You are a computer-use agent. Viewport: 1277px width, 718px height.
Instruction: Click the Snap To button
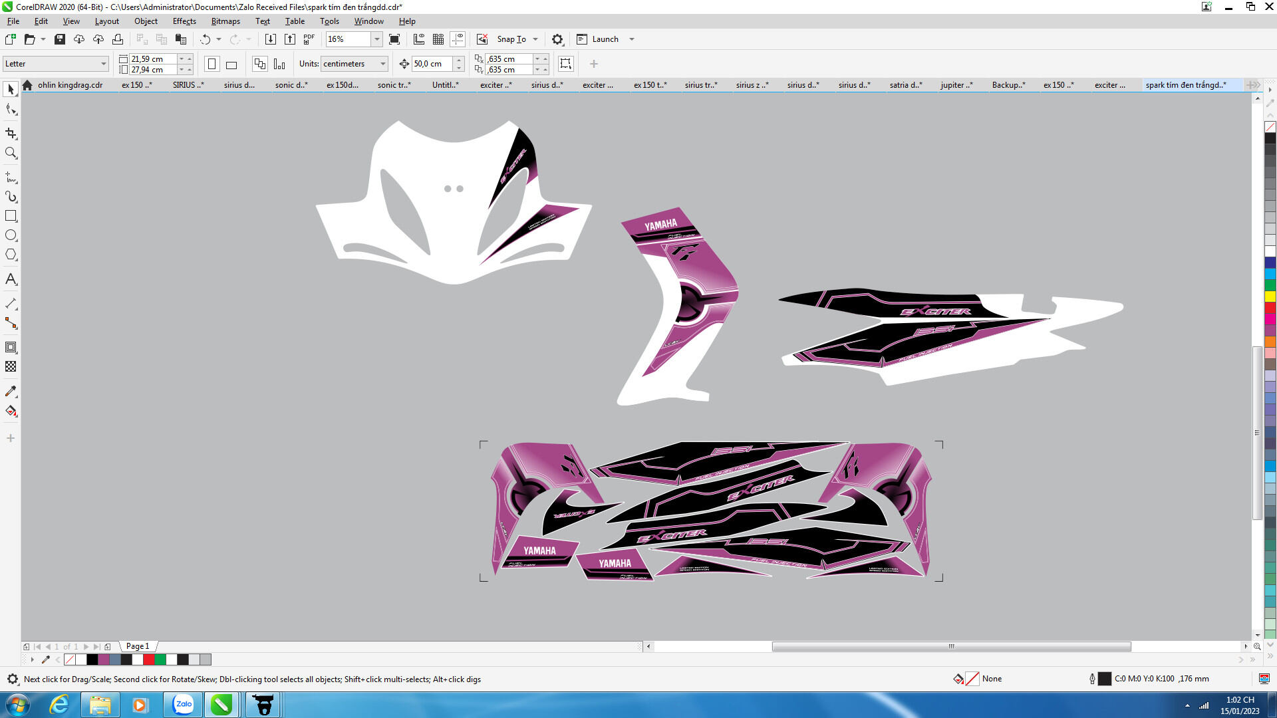511,39
